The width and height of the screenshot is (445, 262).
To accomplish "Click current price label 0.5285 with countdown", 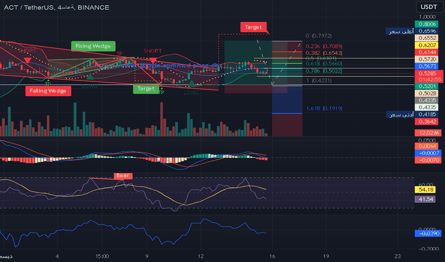I will [x=427, y=76].
